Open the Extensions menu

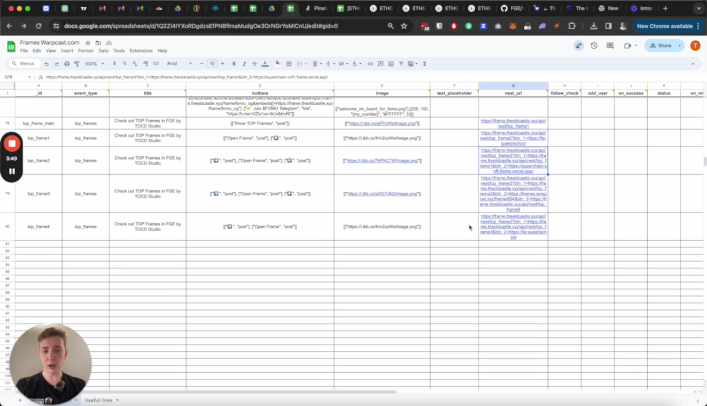pos(141,51)
